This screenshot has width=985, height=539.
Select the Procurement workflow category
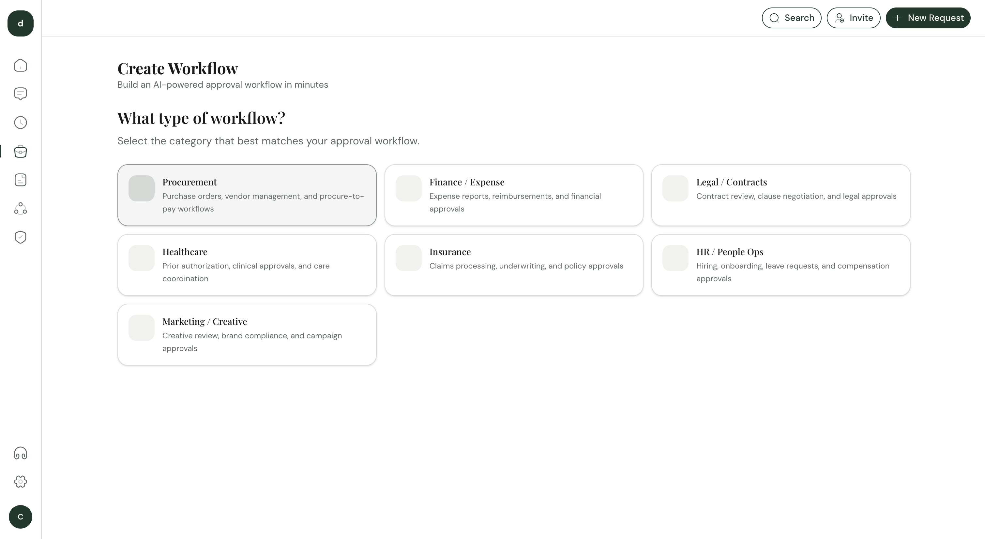point(247,195)
